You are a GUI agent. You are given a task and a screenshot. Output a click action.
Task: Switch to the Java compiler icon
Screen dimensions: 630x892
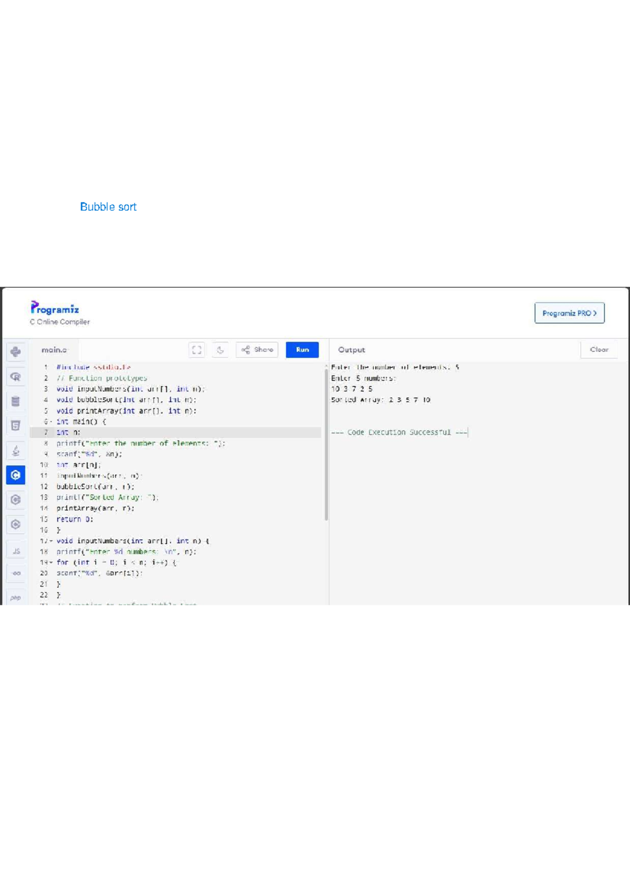16,451
